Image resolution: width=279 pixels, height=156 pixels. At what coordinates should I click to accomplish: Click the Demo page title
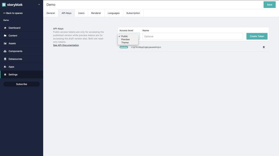click(51, 5)
